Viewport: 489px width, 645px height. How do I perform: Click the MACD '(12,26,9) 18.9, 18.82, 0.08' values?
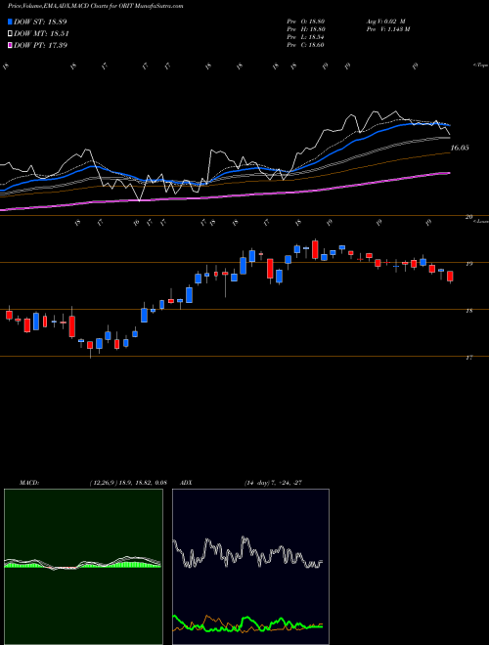pos(127,483)
